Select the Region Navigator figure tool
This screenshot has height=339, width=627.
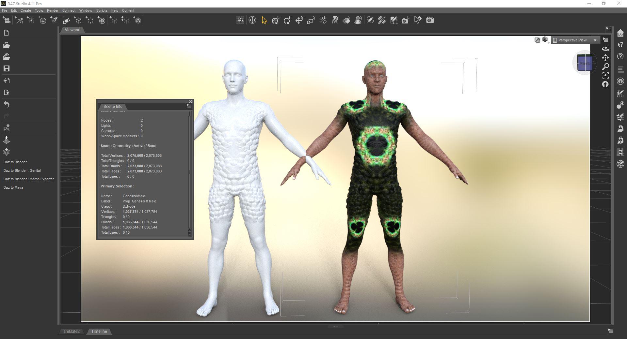[x=358, y=20]
